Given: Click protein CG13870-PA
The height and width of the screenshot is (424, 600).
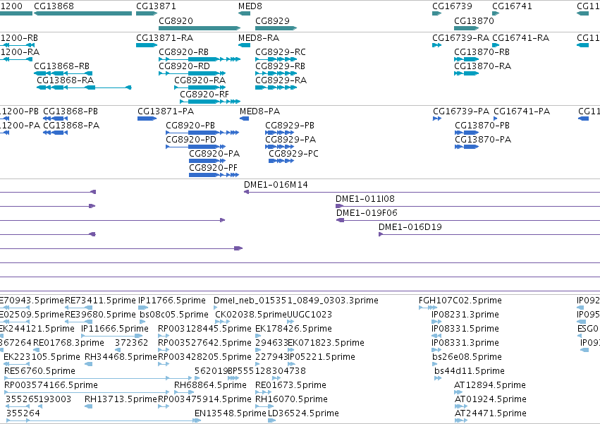Looking at the screenshot, I should pos(483,140).
